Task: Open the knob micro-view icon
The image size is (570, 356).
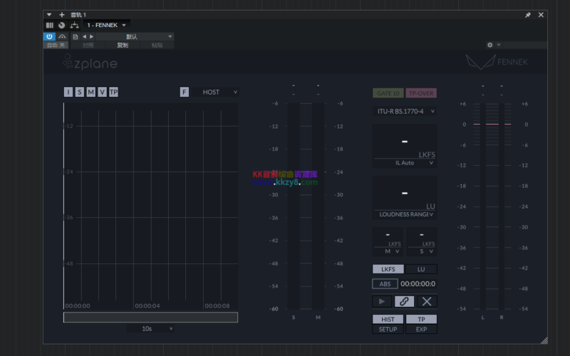Action: (x=62, y=25)
